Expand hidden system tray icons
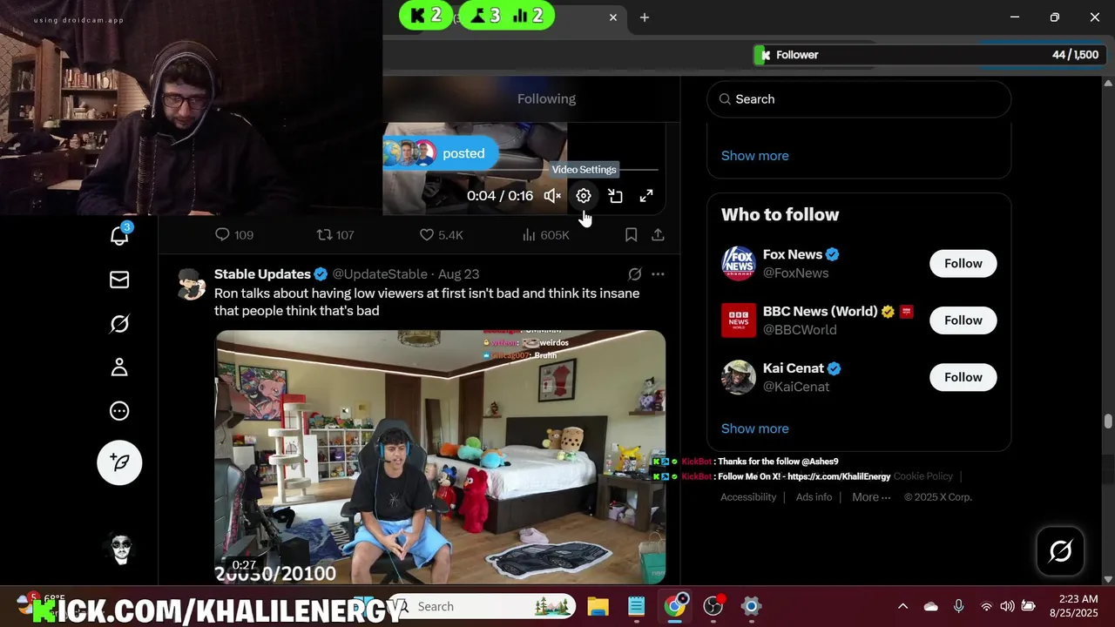The width and height of the screenshot is (1115, 627). pos(902,606)
